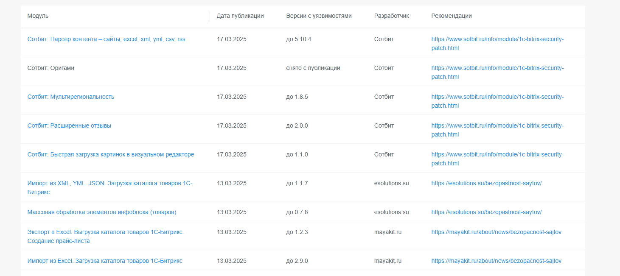
Task: Click developer esolutions.su in Массовая обработка row
Action: (392, 212)
